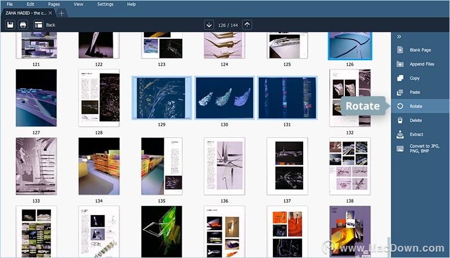Select page 137 thumbnail
Image resolution: width=450 pixels, height=258 pixels.
point(287,166)
